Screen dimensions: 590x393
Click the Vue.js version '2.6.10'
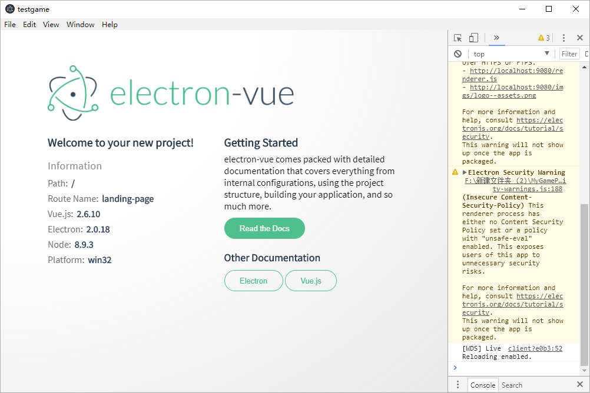(88, 214)
